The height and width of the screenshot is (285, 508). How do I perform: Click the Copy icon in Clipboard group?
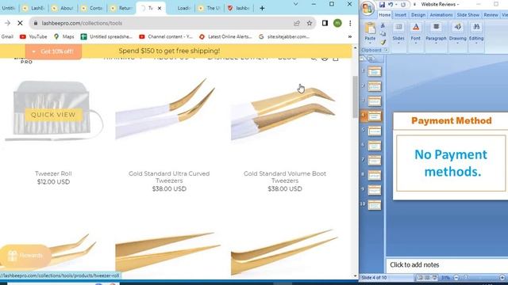point(383,34)
